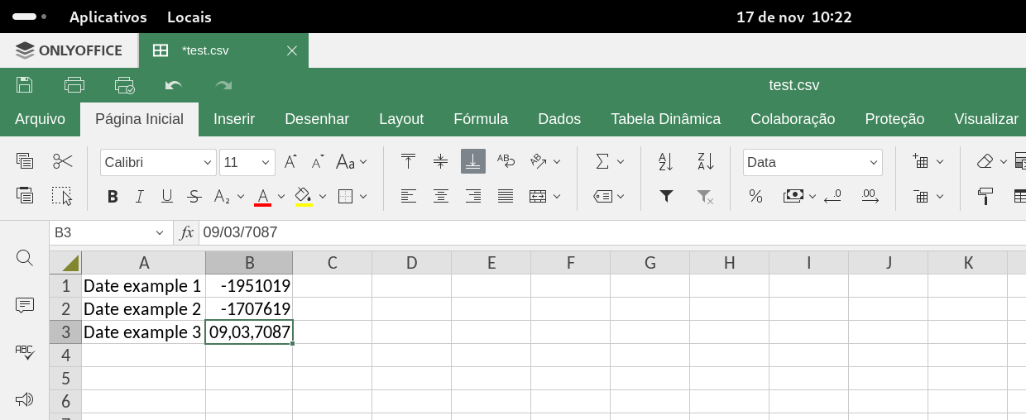Expand the merge cells options
The image size is (1026, 420).
557,197
